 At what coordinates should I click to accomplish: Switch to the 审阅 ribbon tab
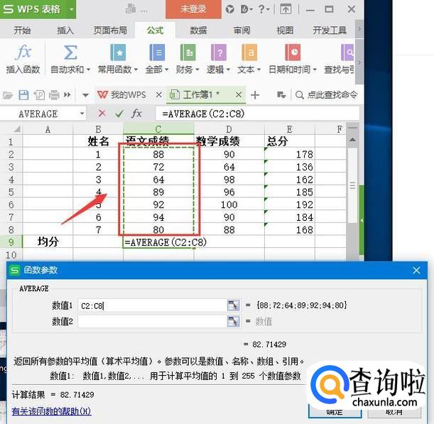coord(242,30)
